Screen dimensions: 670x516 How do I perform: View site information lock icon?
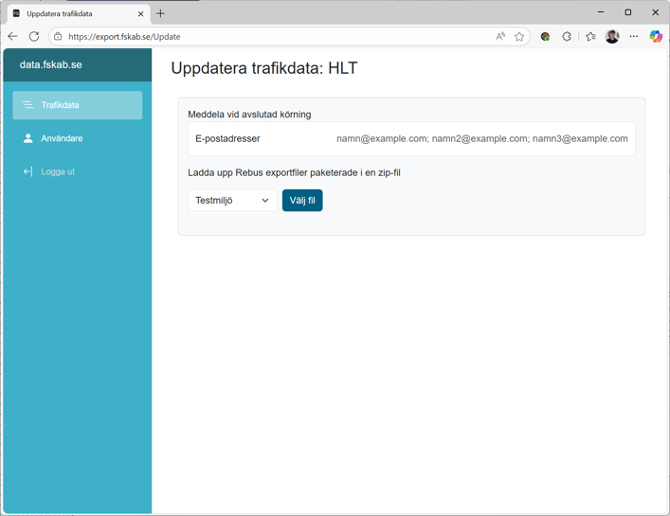[58, 37]
